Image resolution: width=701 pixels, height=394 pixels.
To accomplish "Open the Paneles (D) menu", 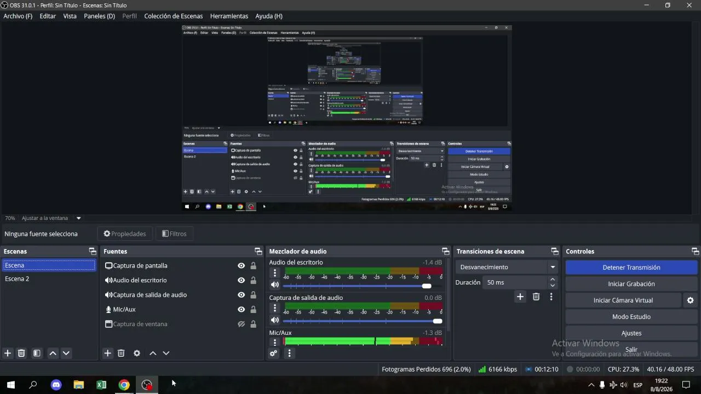I will click(x=99, y=16).
